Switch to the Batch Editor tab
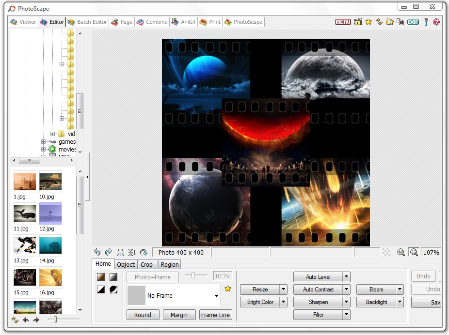This screenshot has width=449, height=335. point(87,22)
